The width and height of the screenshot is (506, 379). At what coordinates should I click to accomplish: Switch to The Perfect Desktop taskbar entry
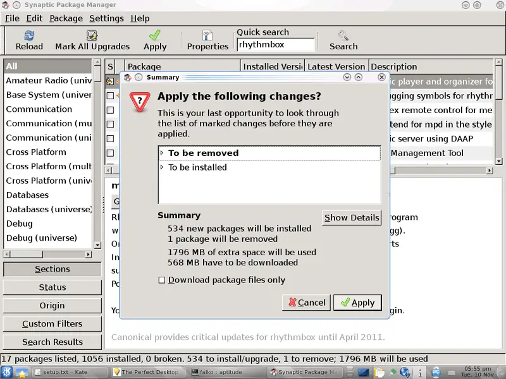(149, 372)
